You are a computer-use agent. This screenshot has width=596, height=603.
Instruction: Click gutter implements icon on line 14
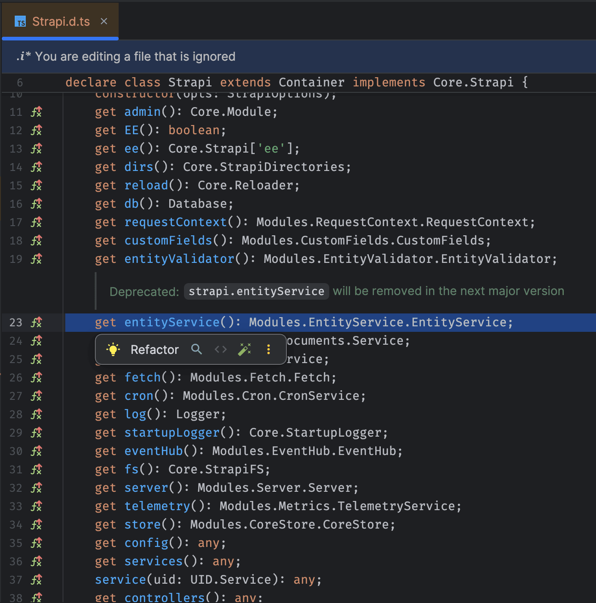pos(36,166)
